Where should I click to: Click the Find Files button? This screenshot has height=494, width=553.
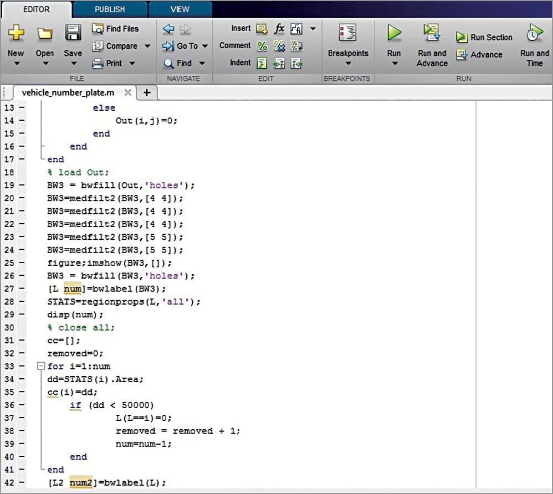point(115,28)
